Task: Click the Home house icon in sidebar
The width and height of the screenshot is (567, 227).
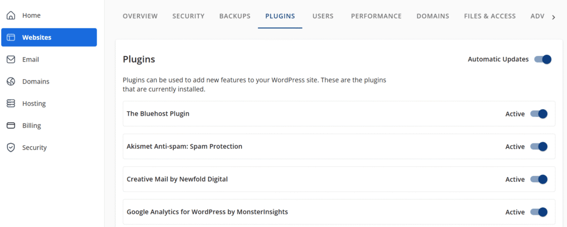Action: 11,16
